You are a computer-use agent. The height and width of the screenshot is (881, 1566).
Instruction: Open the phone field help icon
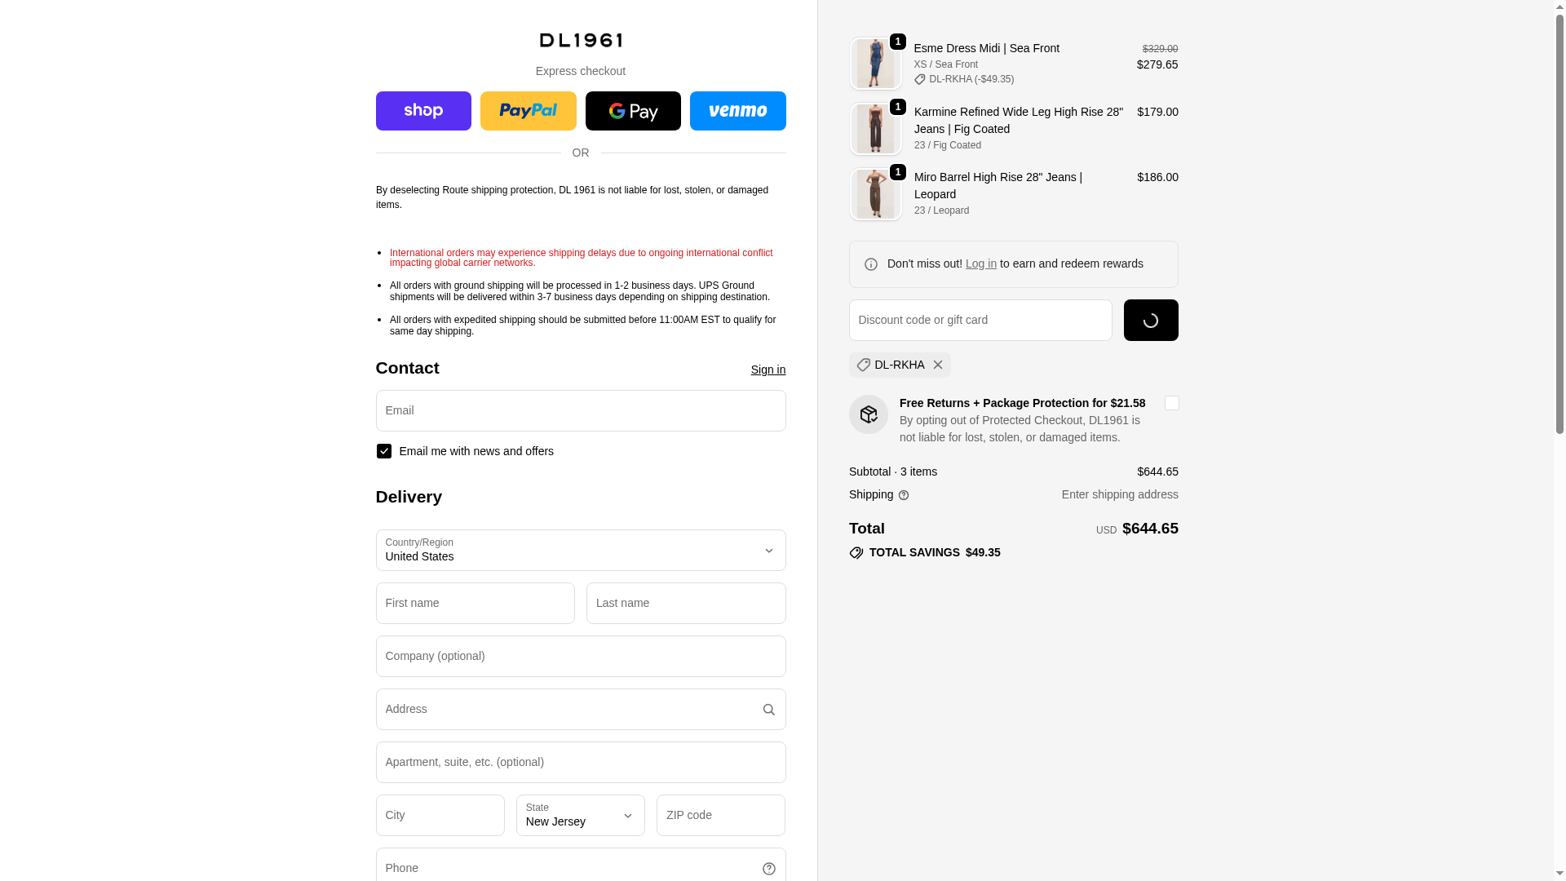pos(768,869)
